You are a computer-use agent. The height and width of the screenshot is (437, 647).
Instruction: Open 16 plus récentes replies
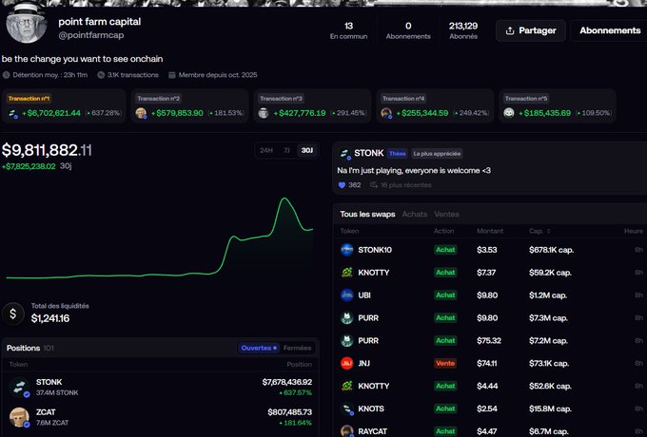401,185
